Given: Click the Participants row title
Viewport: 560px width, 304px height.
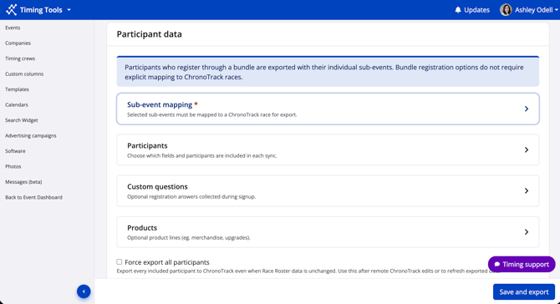Looking at the screenshot, I should (x=147, y=145).
